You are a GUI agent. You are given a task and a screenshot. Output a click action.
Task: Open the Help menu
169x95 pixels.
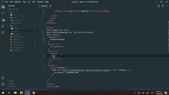pos(47,2)
